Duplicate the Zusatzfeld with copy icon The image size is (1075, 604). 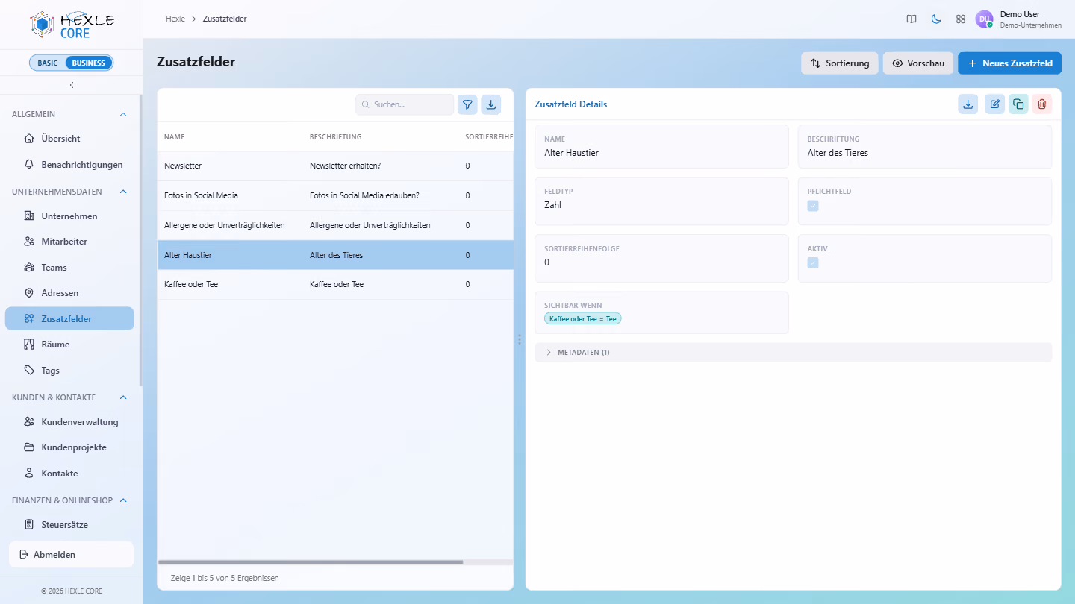(x=1018, y=104)
